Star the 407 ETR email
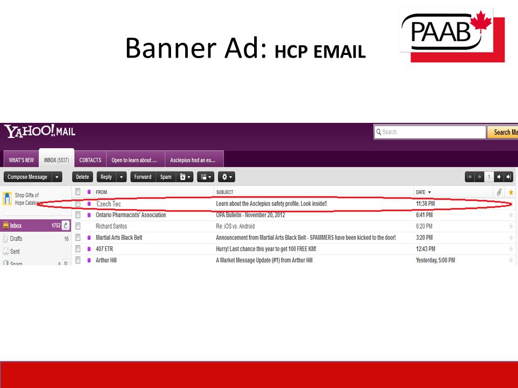Screen dimensions: 518x388 (511, 249)
